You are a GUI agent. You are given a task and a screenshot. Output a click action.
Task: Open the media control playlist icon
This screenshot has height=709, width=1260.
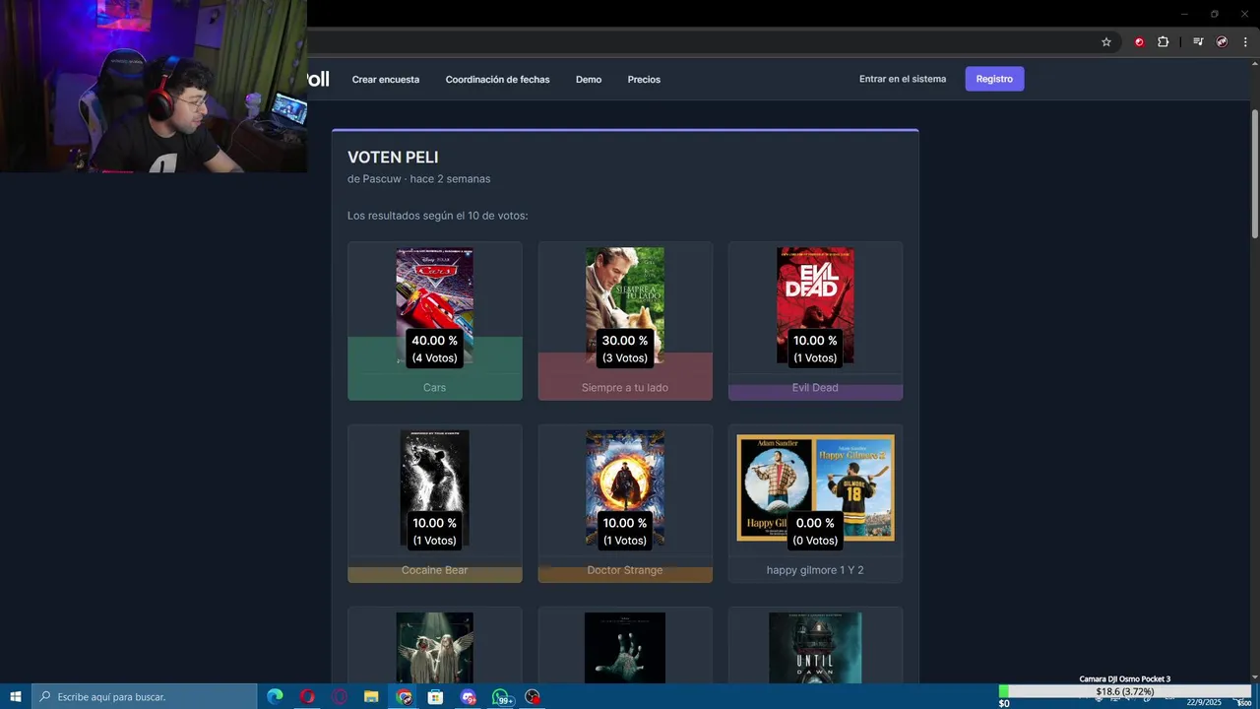point(1198,42)
